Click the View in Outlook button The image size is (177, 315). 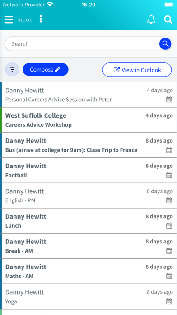click(137, 70)
